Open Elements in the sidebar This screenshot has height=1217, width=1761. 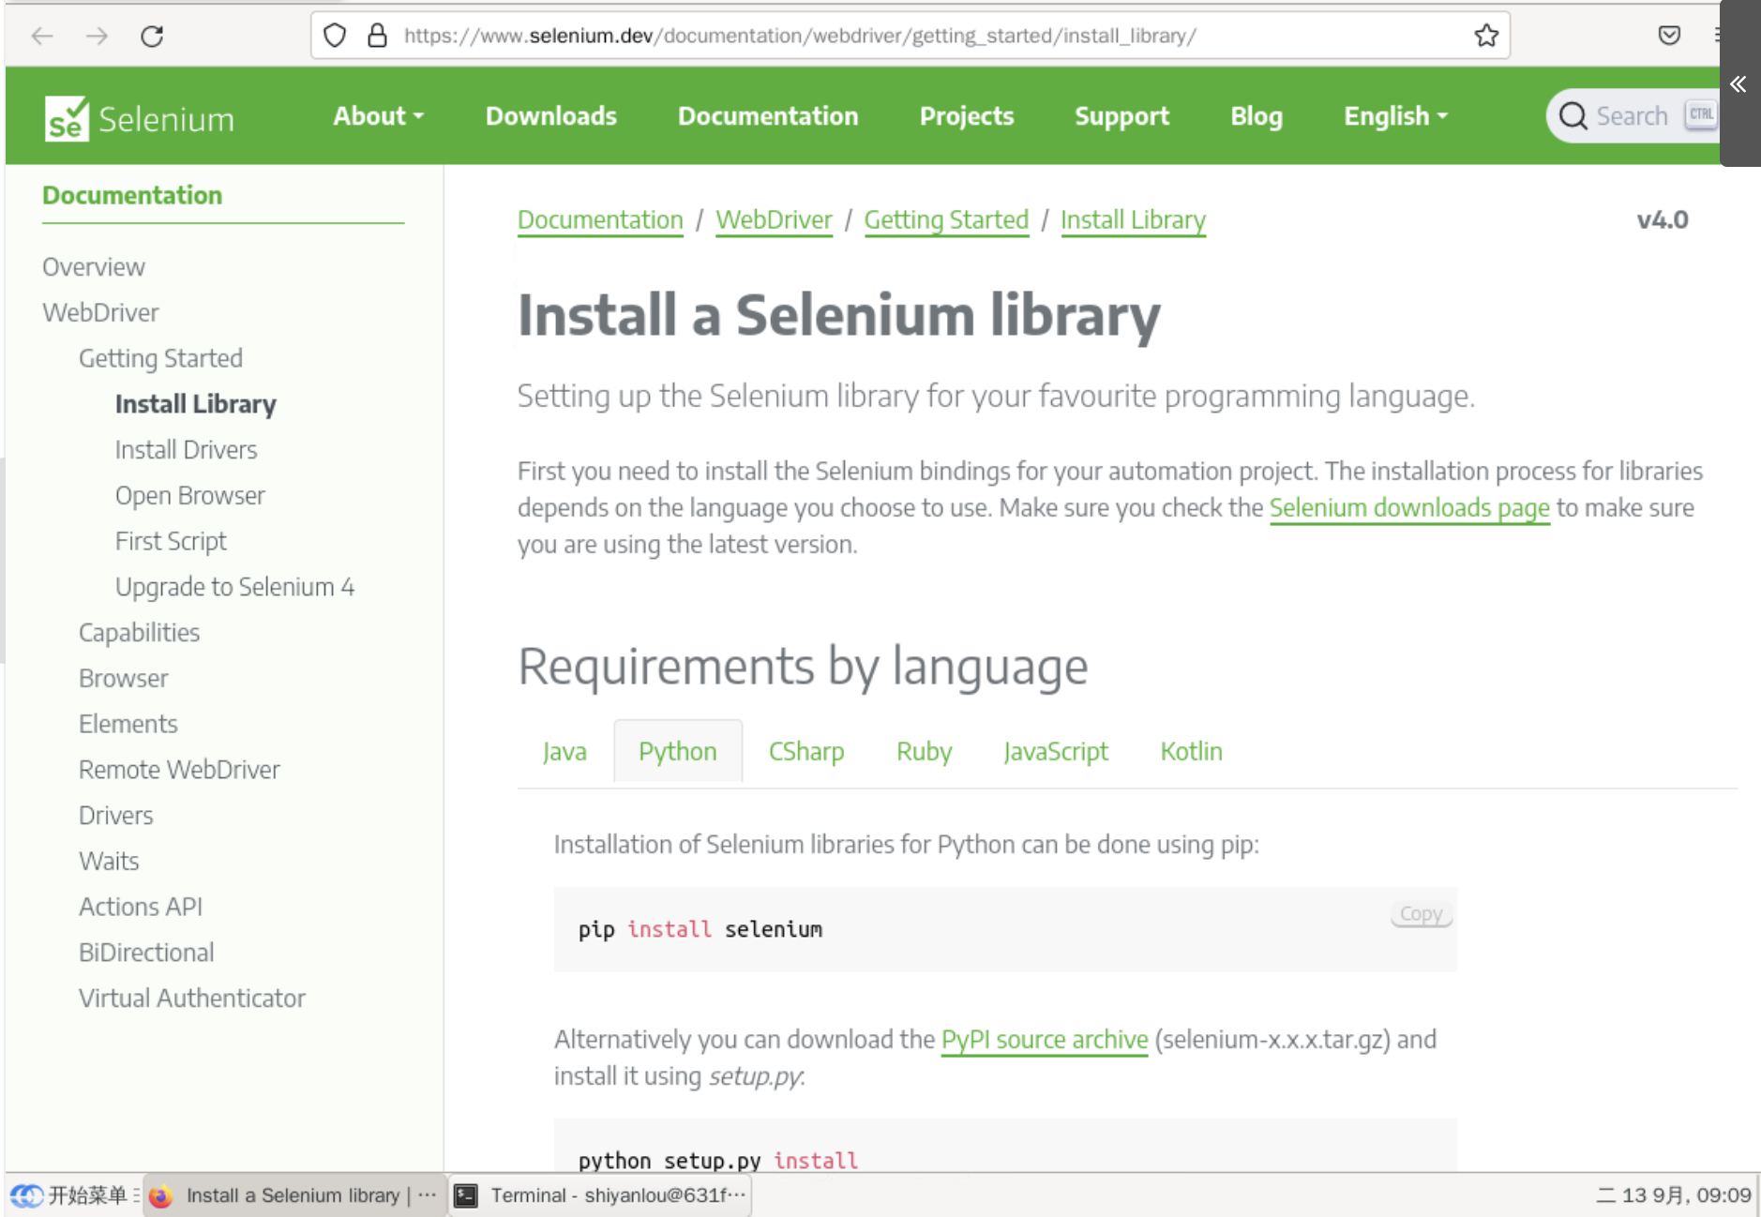pos(128,725)
